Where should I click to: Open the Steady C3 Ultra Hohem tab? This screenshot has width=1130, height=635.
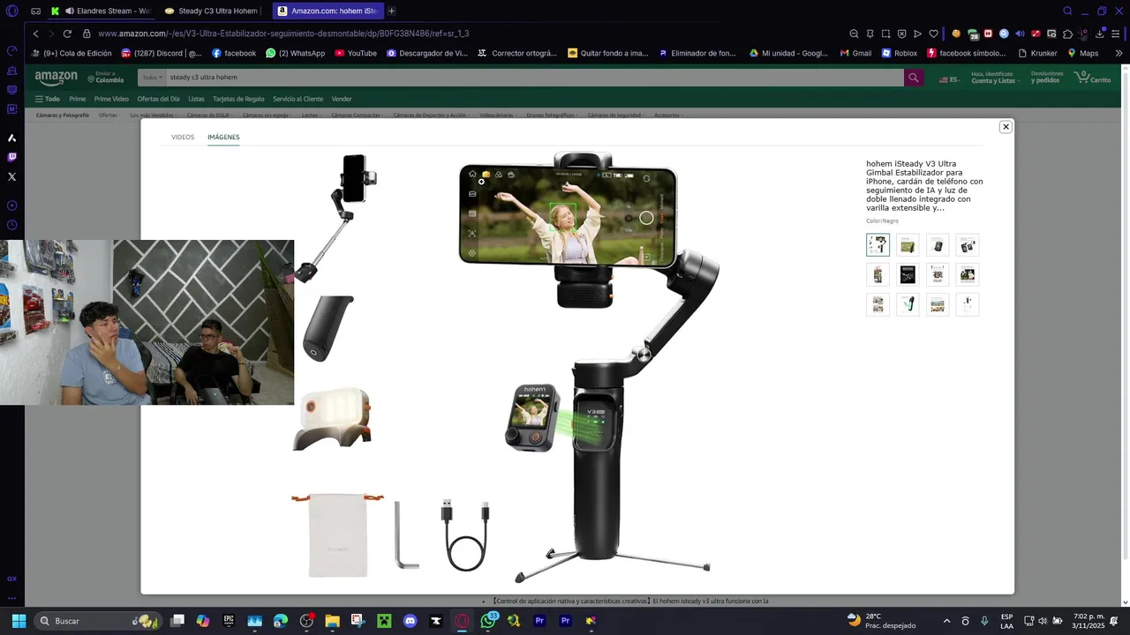coord(212,11)
